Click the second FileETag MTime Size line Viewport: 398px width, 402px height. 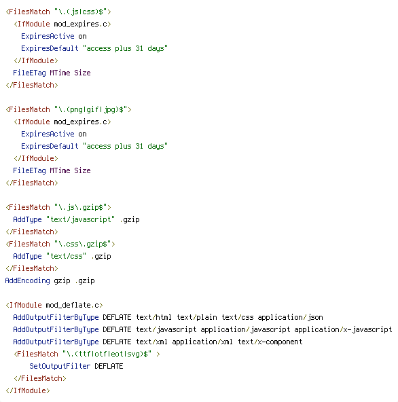tap(52, 170)
